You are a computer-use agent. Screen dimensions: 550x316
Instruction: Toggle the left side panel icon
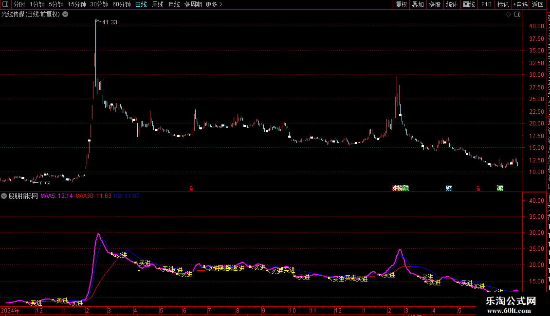tap(5, 4)
